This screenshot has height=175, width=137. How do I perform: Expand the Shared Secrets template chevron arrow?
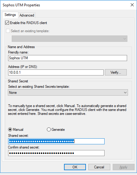pyautogui.click(x=125, y=93)
